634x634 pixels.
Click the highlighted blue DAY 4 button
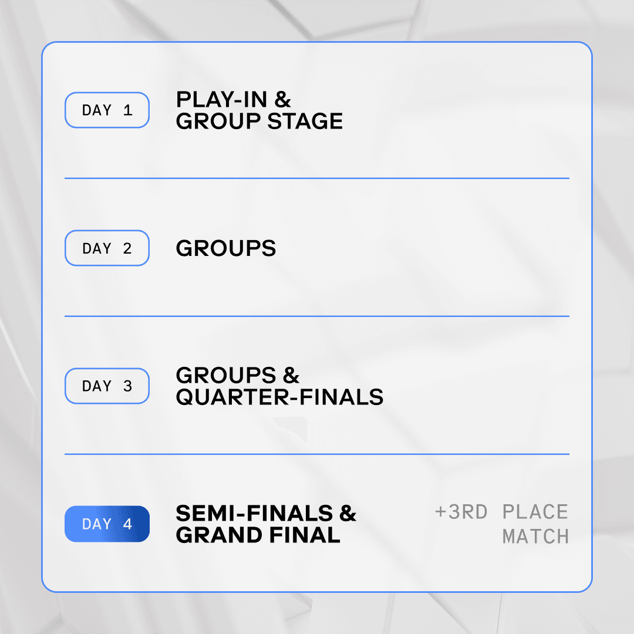click(x=107, y=524)
